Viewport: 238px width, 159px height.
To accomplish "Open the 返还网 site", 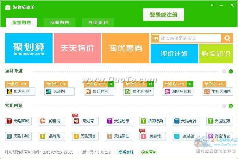I will click(59, 92).
